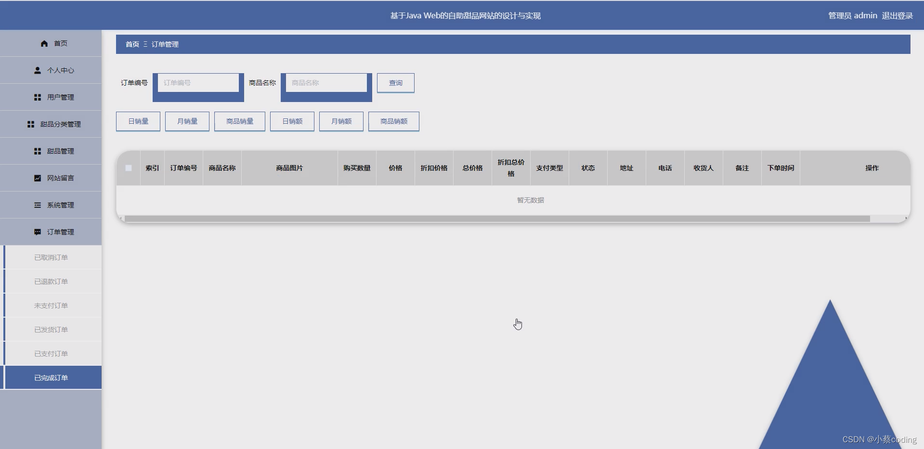Click the 订单编号 column header
Image resolution: width=924 pixels, height=449 pixels.
pos(183,168)
